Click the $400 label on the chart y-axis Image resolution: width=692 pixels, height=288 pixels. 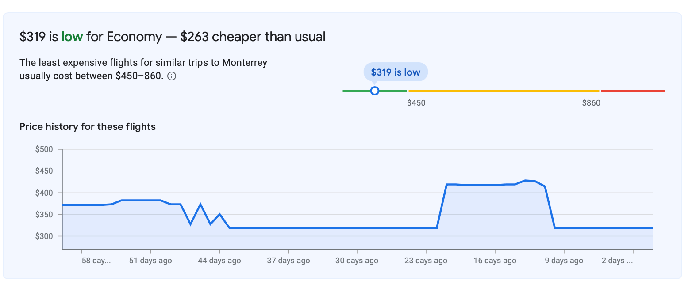(44, 193)
